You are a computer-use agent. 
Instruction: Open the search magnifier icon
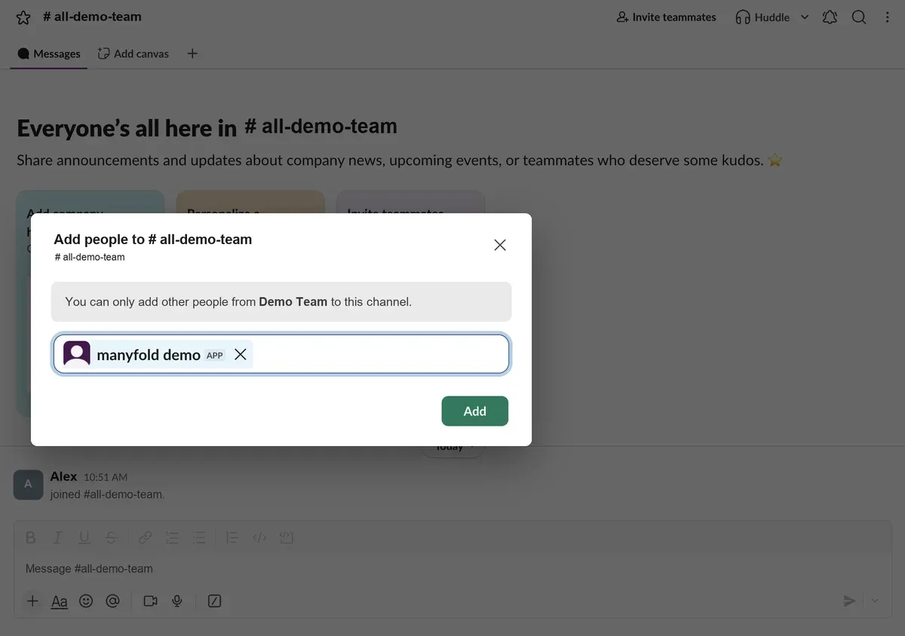[x=859, y=17]
